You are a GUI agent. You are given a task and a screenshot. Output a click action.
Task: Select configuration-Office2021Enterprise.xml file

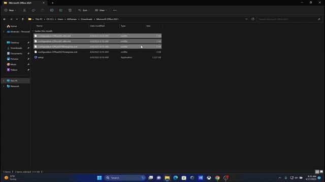[97, 52]
